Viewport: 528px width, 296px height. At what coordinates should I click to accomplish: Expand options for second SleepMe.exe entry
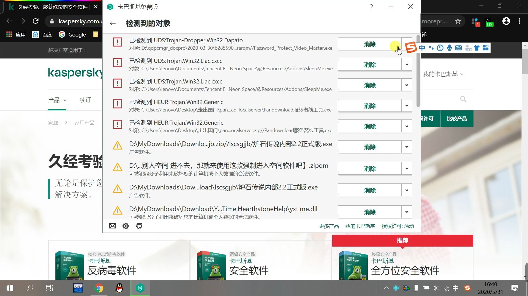click(x=407, y=85)
